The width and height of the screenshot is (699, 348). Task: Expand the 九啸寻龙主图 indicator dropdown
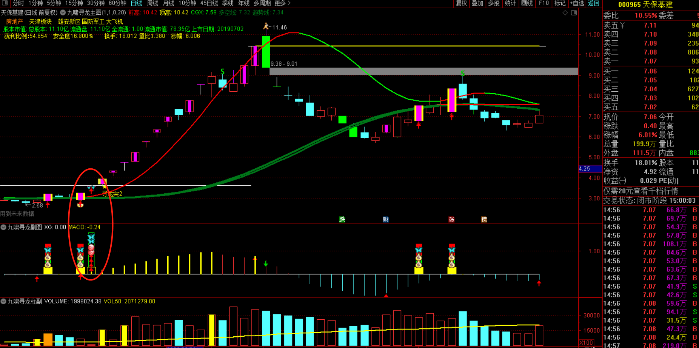click(x=63, y=13)
